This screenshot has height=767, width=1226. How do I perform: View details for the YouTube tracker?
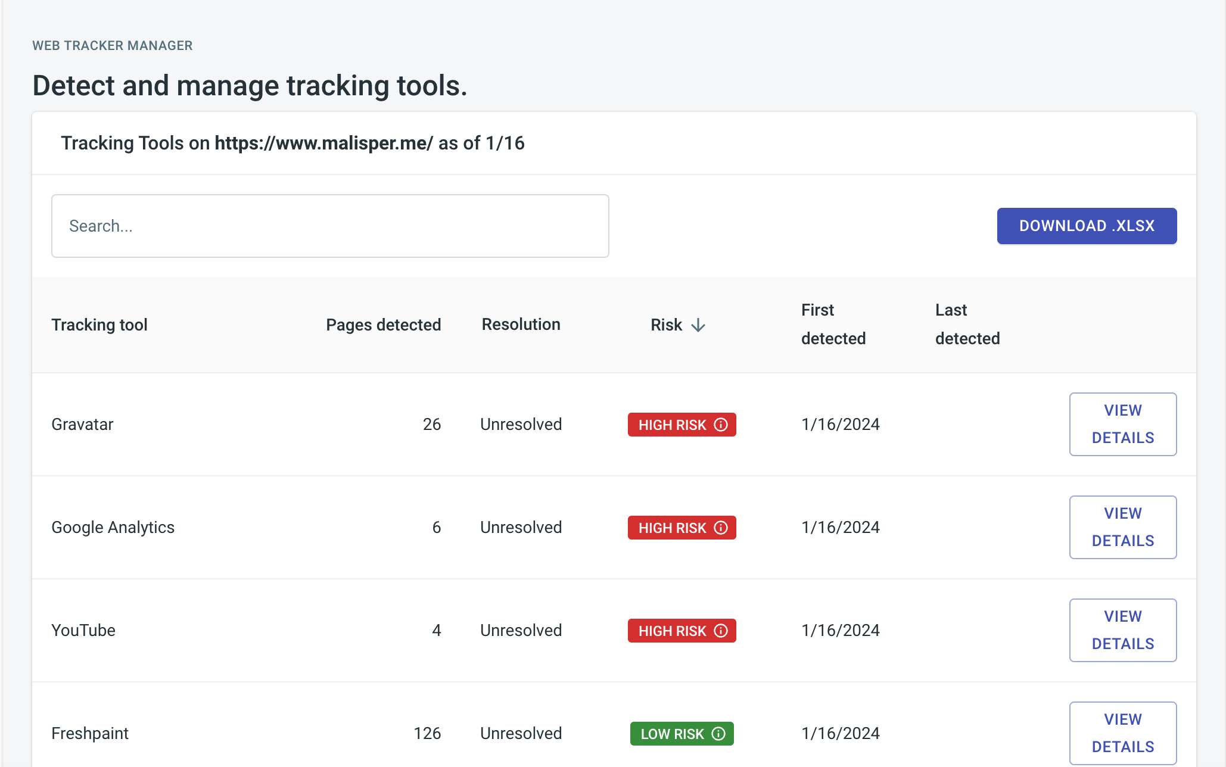pos(1122,630)
